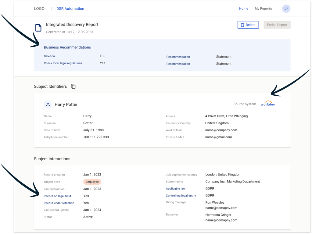312x234 pixels.
Task: Click the DSR Automation title link
Action: click(x=70, y=9)
